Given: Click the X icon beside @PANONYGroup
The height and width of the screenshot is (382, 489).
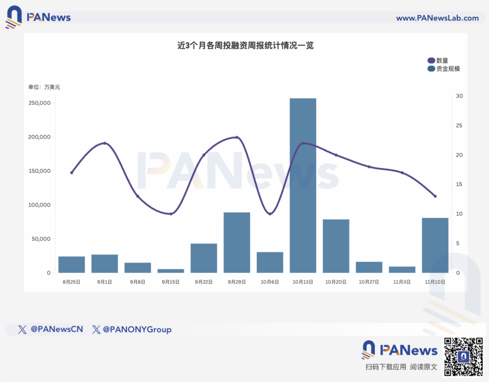Looking at the screenshot, I should click(96, 329).
